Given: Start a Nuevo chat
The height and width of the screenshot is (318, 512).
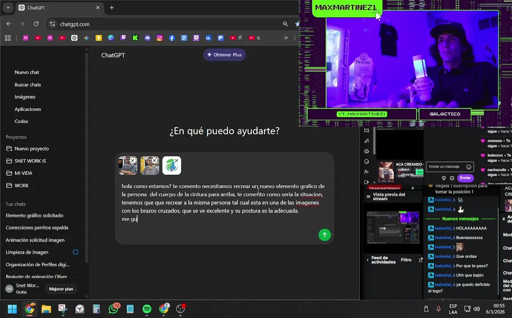Looking at the screenshot, I should [x=27, y=72].
